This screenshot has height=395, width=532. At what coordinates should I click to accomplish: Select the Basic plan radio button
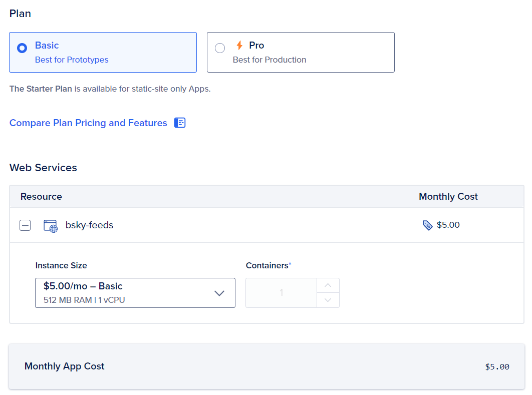tap(22, 48)
